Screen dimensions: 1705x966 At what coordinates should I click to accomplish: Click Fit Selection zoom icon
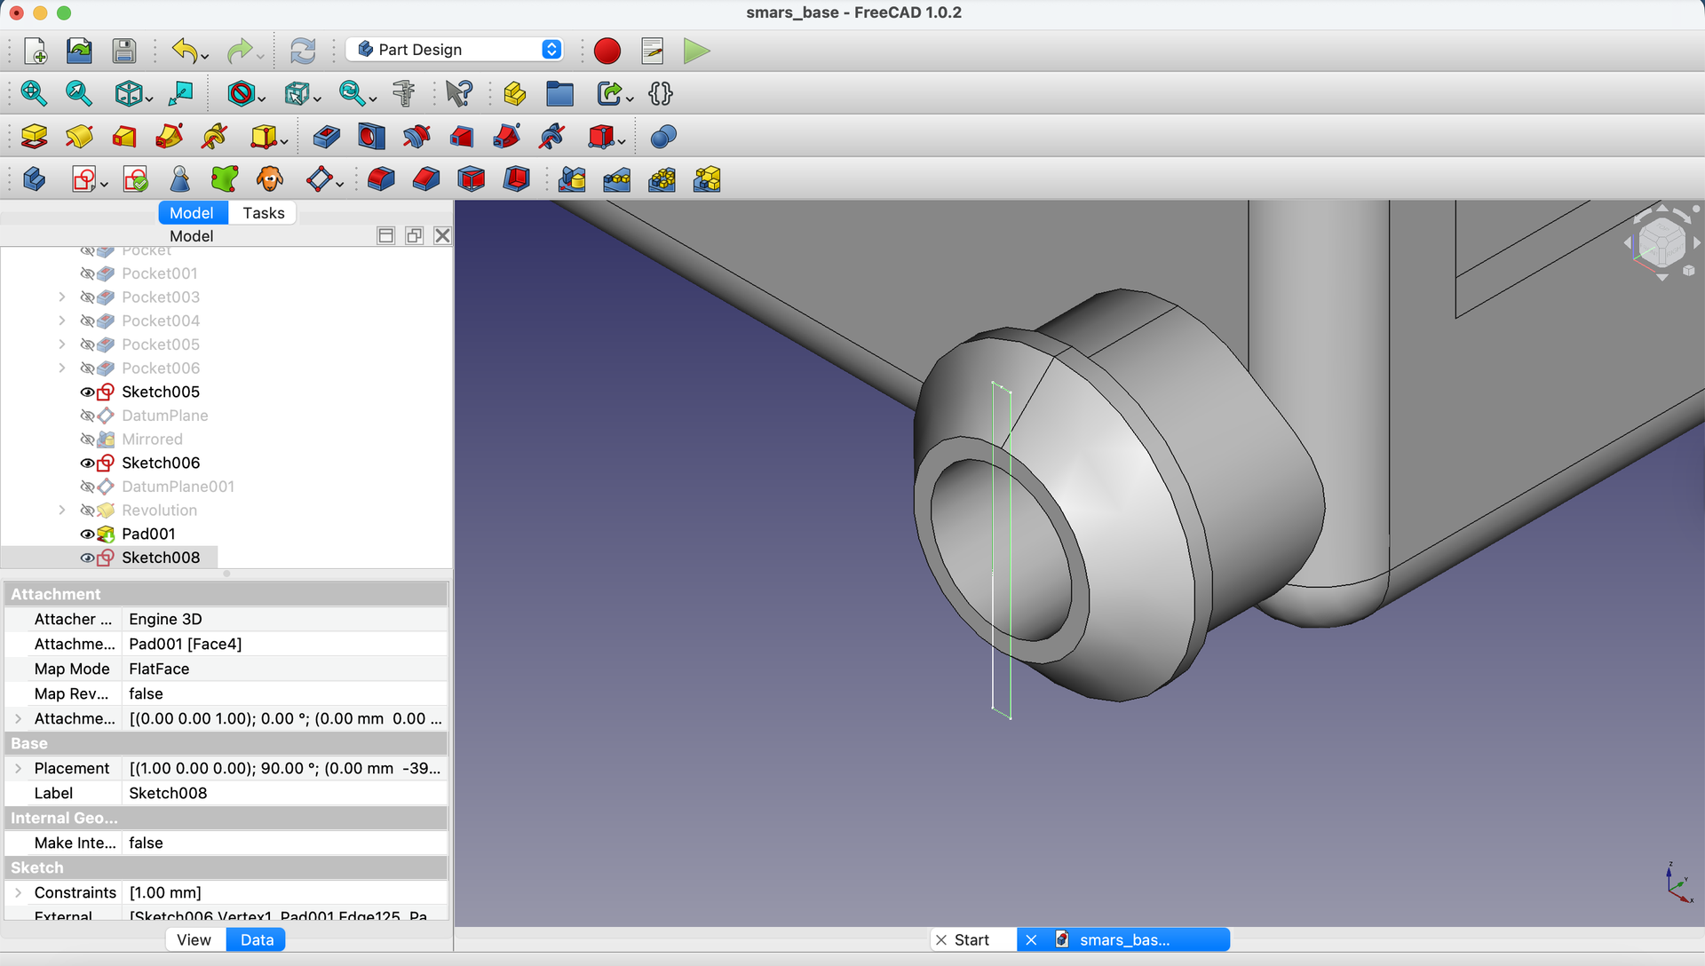pyautogui.click(x=79, y=93)
